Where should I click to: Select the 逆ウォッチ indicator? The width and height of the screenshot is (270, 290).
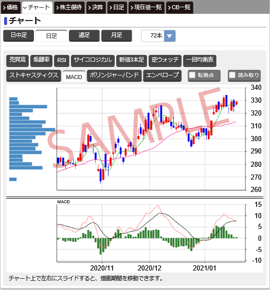click(165, 60)
